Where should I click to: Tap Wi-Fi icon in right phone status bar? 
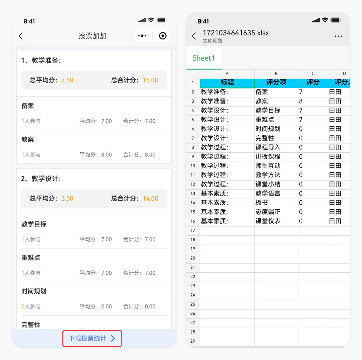[325, 21]
